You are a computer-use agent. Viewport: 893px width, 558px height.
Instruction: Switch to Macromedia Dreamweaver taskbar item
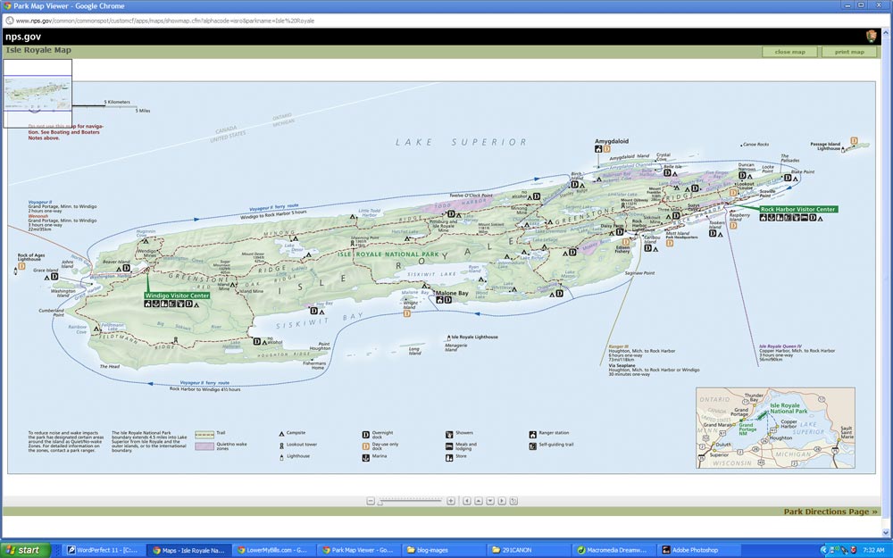coord(613,550)
